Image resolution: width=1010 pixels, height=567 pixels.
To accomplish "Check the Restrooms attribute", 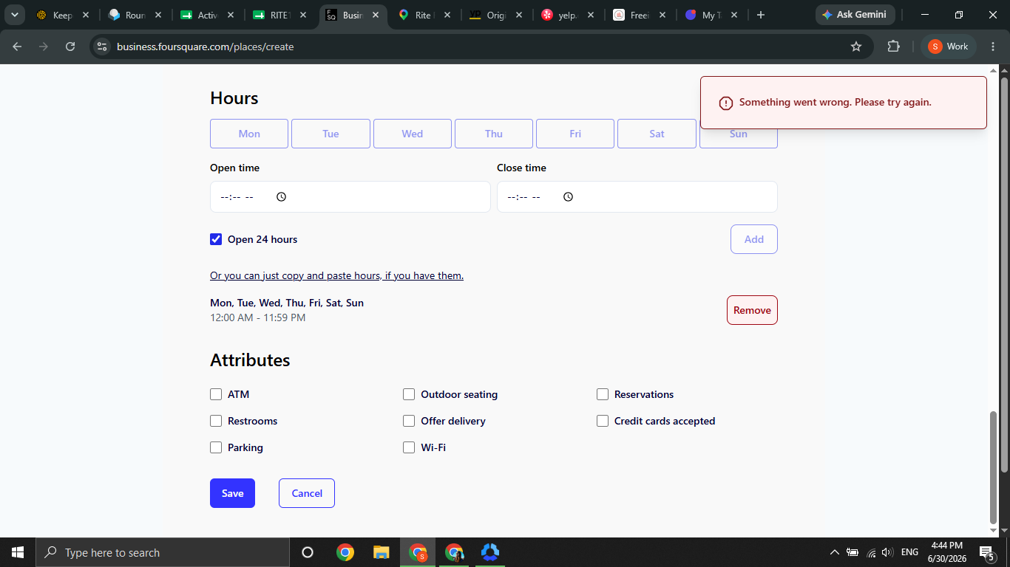I will (x=216, y=421).
